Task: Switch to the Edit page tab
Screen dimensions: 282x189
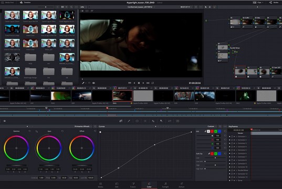Action: pos(117,185)
